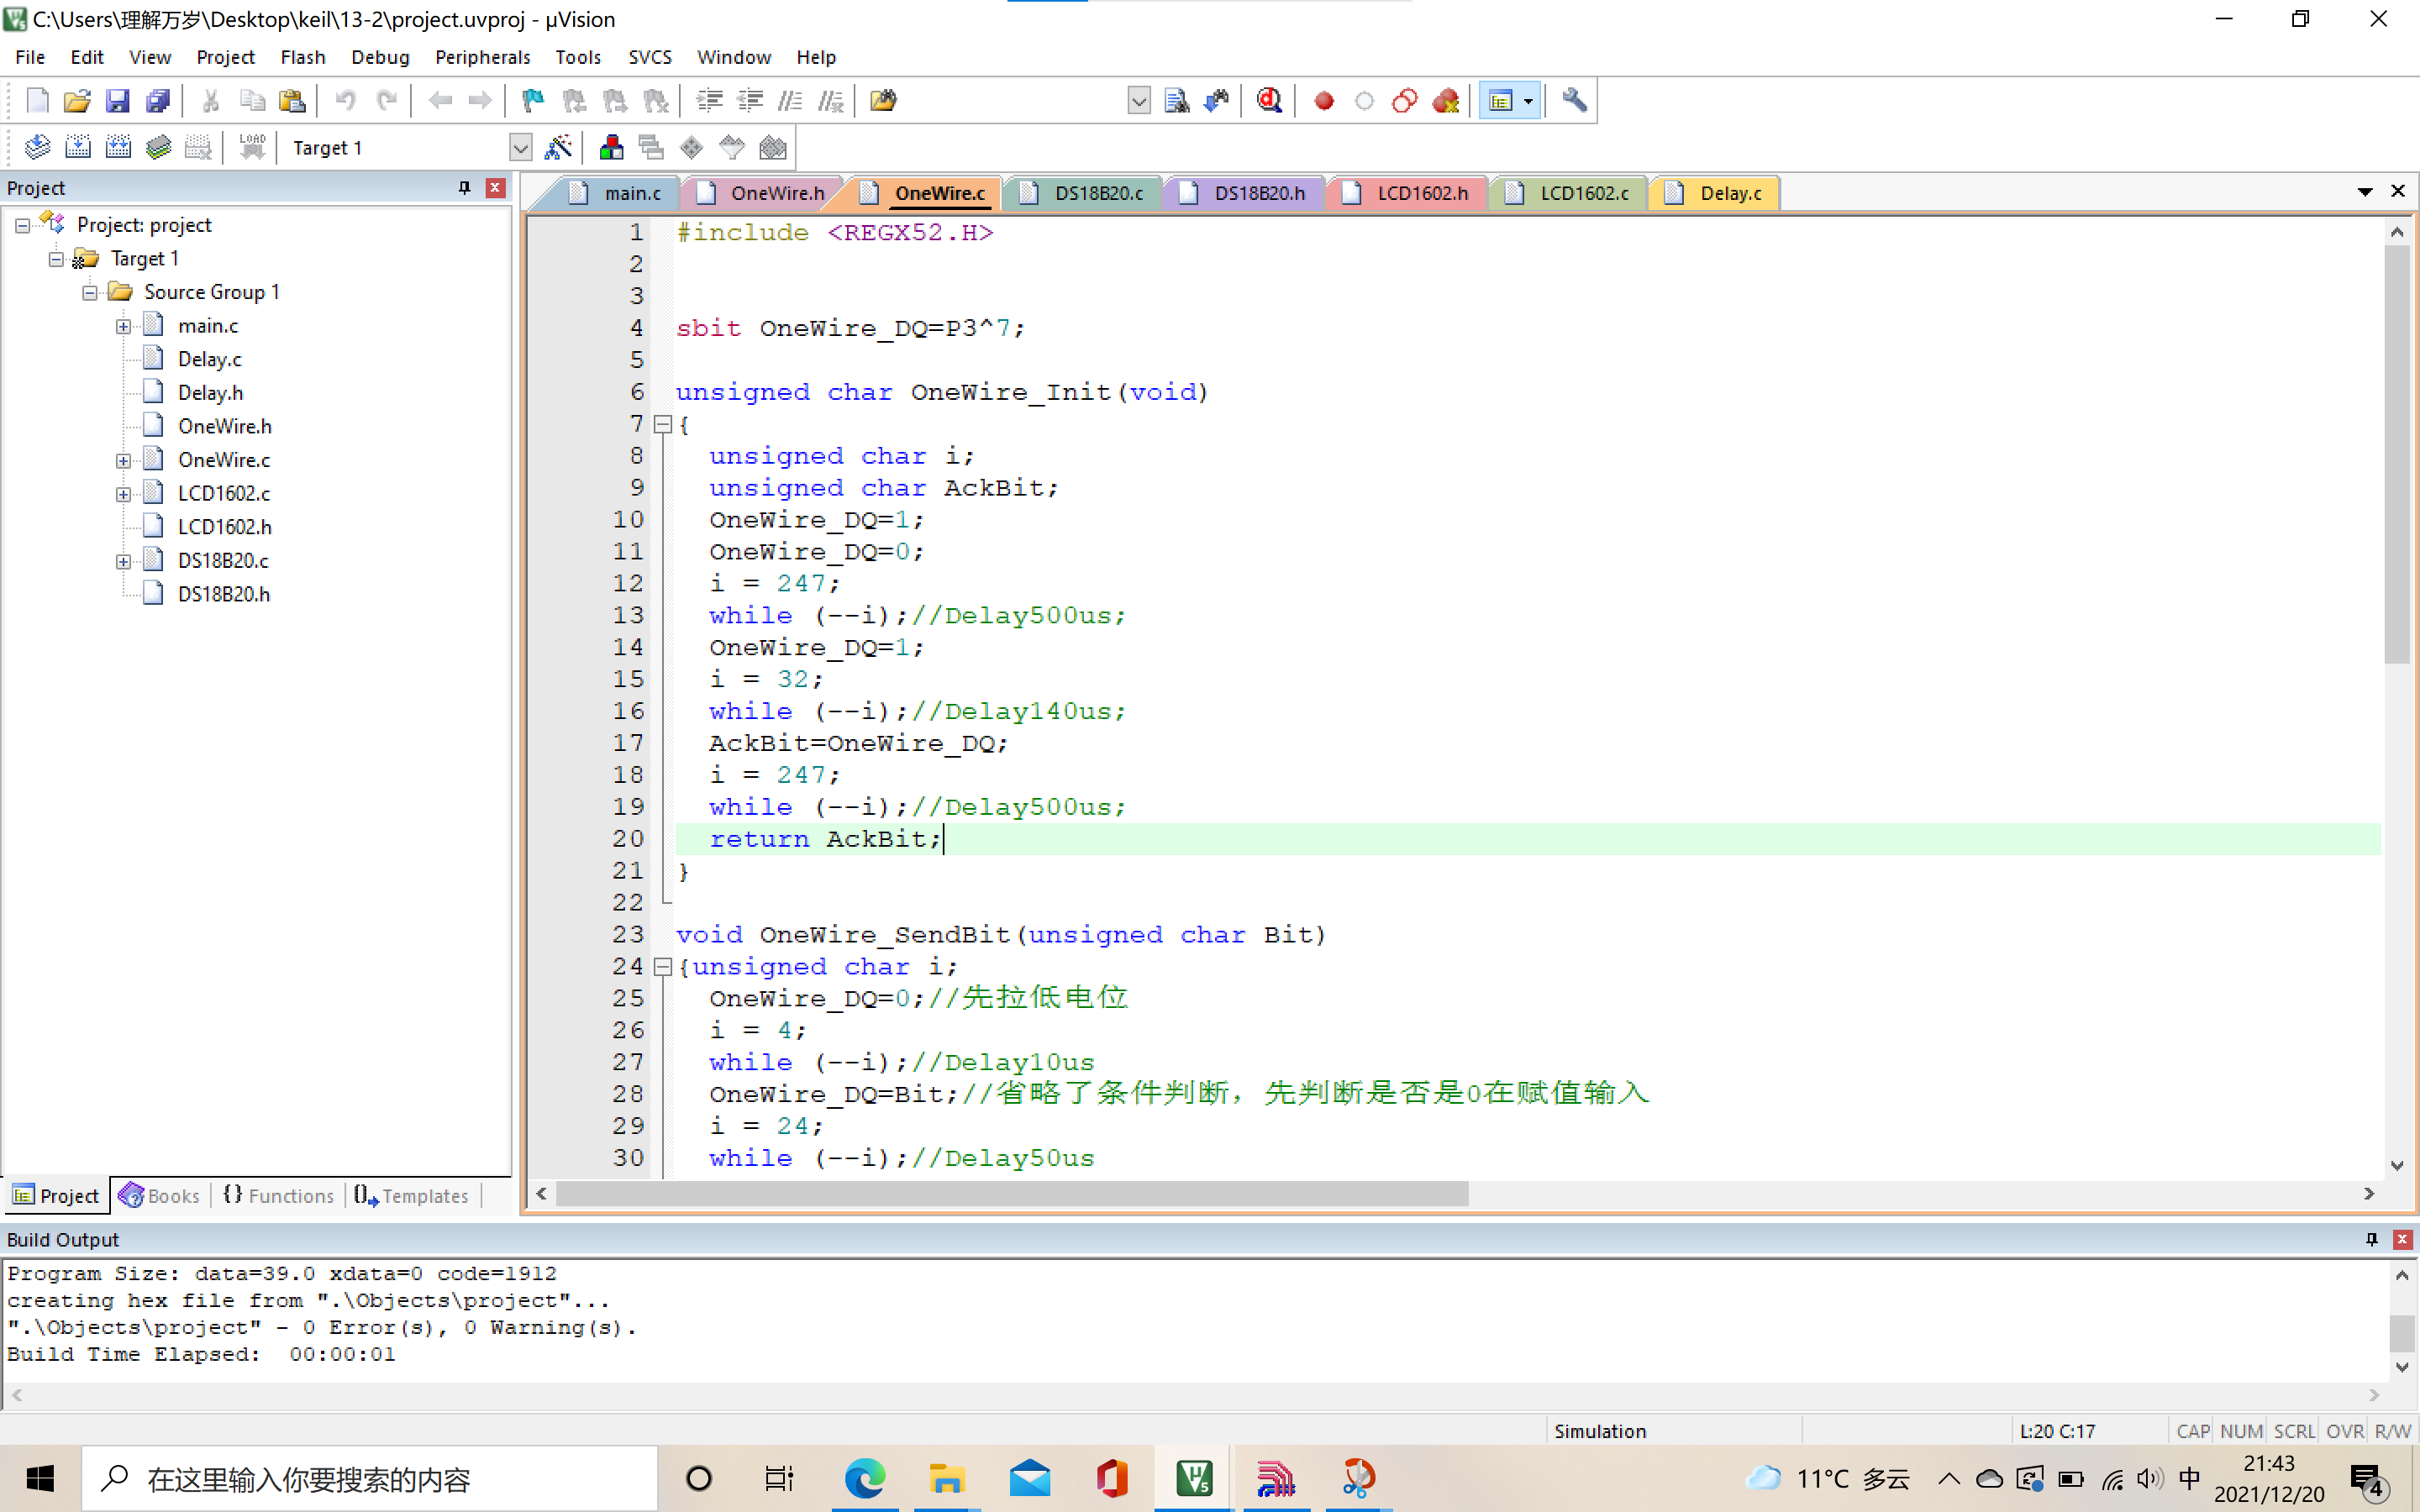
Task: Close the Build Output panel
Action: 2402,1239
